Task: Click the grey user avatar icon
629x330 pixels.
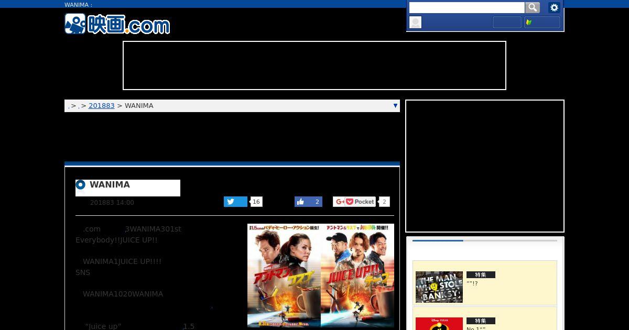Action: coord(415,22)
